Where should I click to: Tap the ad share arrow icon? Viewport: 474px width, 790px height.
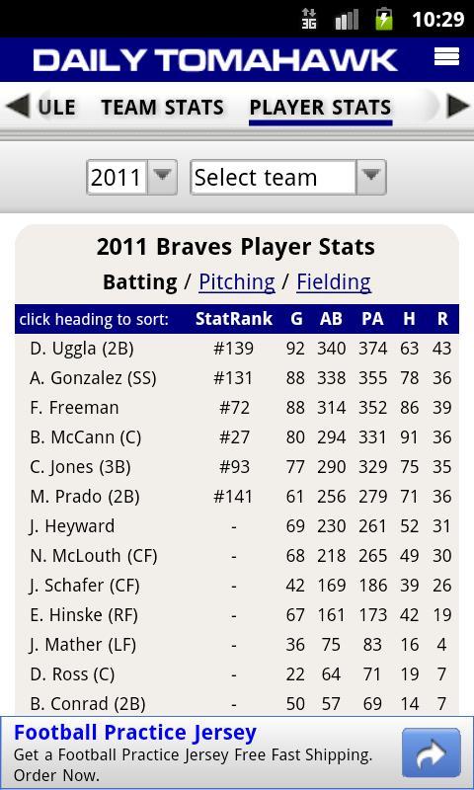pyautogui.click(x=432, y=752)
